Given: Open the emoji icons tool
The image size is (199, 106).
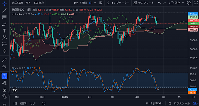Looking at the screenshot, I should [5, 51].
